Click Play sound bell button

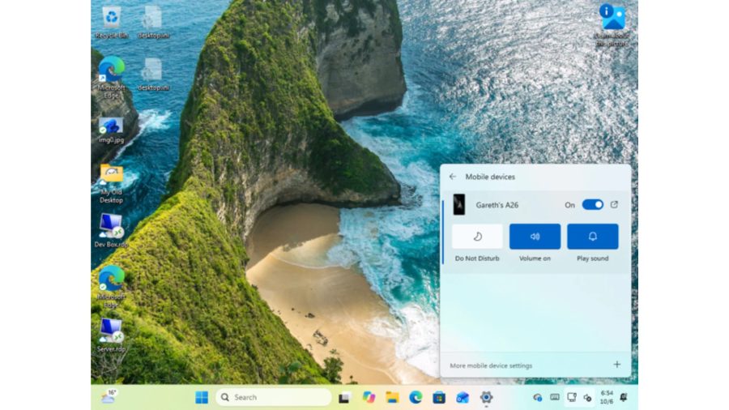(592, 236)
